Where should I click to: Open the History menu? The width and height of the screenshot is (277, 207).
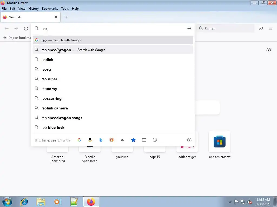[33, 9]
